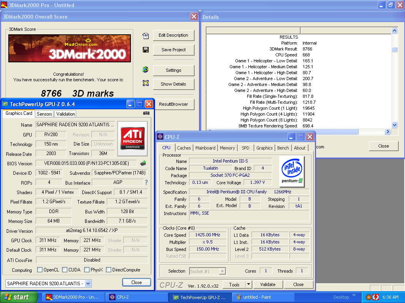Click the 3DMark Settings button
Image resolution: width=405 pixels, height=303 pixels.
(x=174, y=70)
